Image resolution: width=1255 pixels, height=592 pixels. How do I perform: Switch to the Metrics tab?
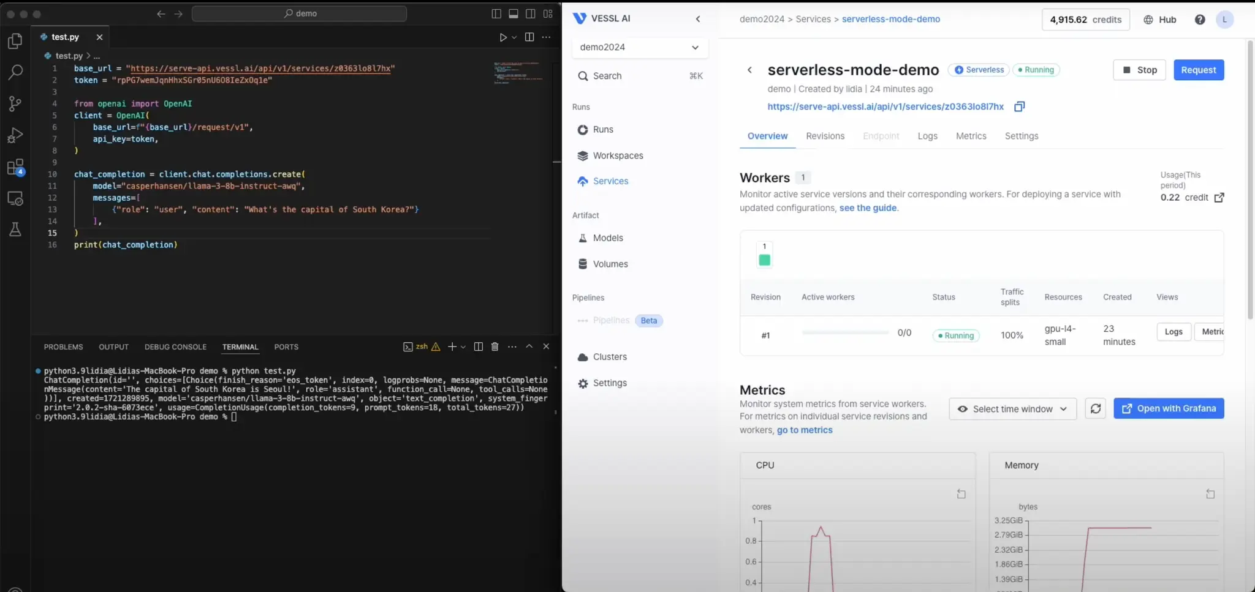971,136
